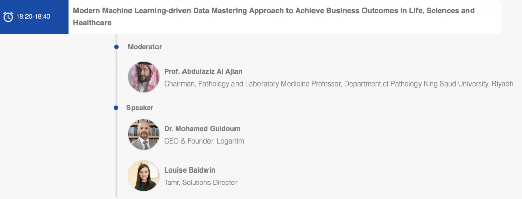Open the Modern Machine Learning-driven session title
522x199 pixels.
point(274,17)
